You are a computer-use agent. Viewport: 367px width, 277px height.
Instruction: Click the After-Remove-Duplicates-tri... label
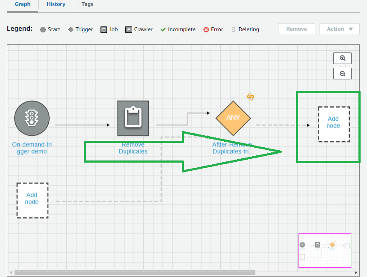coord(233,148)
